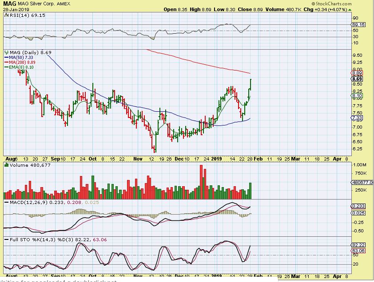The width and height of the screenshot is (374, 282).
Task: Click the tallest red volume bar in late December
Action: pos(201,182)
